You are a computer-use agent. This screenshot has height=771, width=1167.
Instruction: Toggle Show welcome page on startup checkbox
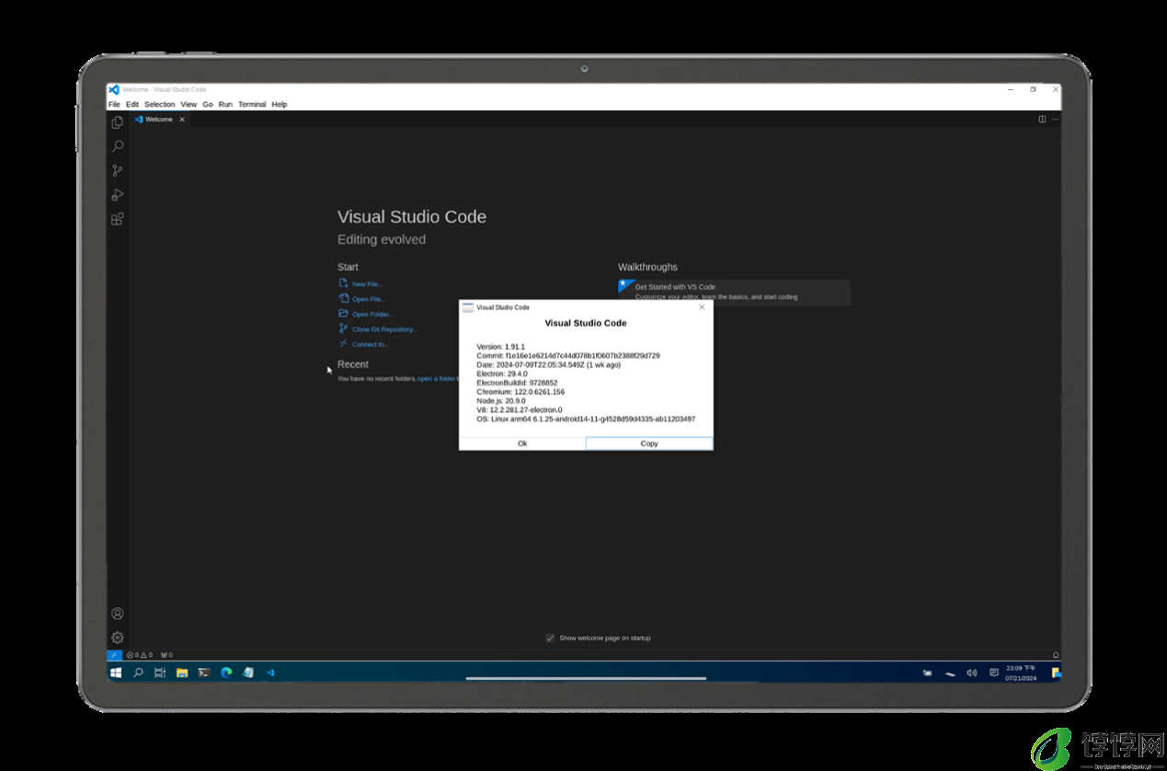pyautogui.click(x=550, y=638)
